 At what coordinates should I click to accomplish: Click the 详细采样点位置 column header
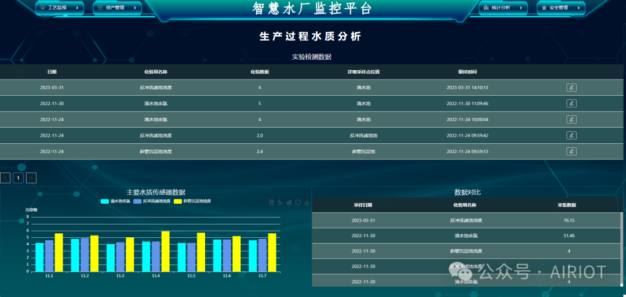[363, 72]
